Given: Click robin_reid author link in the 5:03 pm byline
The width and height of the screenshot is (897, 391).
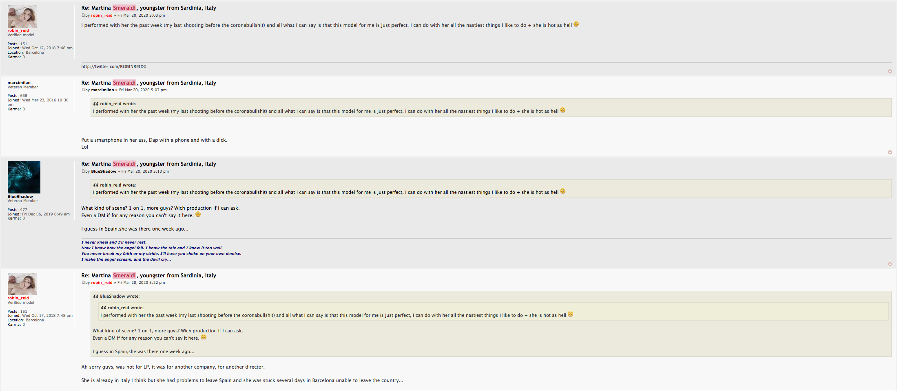Looking at the screenshot, I should coord(102,15).
